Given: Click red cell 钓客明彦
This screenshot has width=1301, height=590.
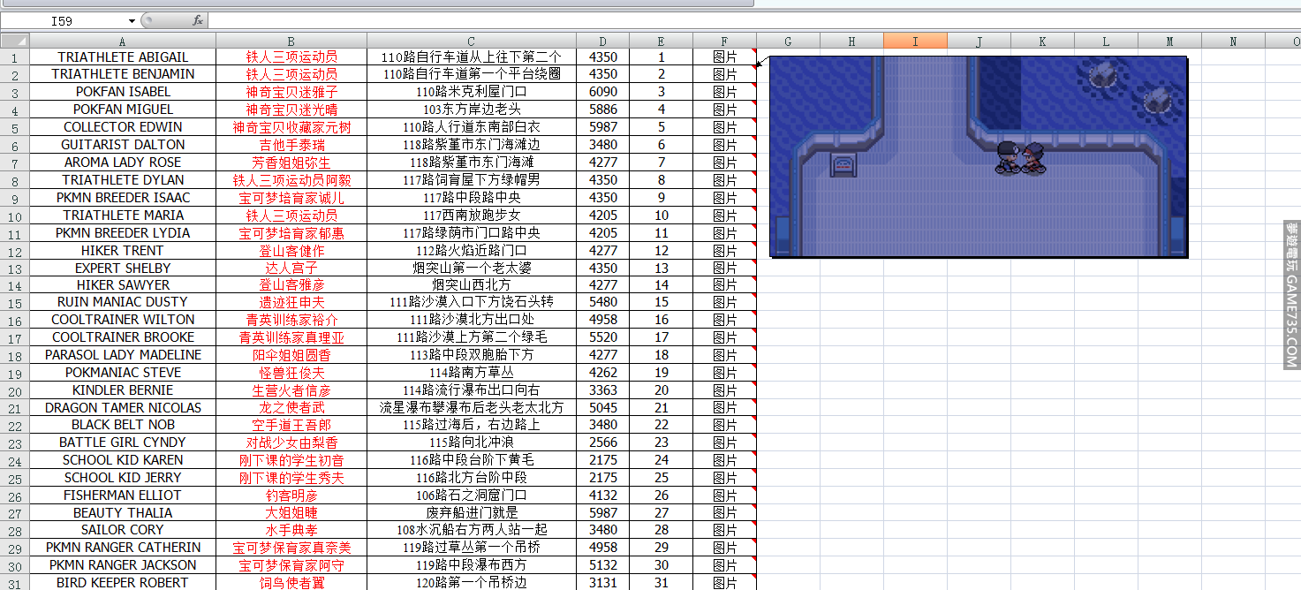Looking at the screenshot, I should point(291,495).
